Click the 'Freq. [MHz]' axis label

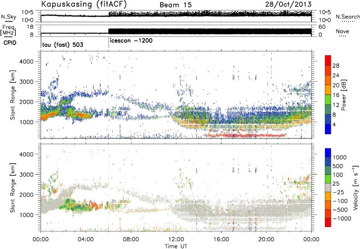tap(8, 31)
